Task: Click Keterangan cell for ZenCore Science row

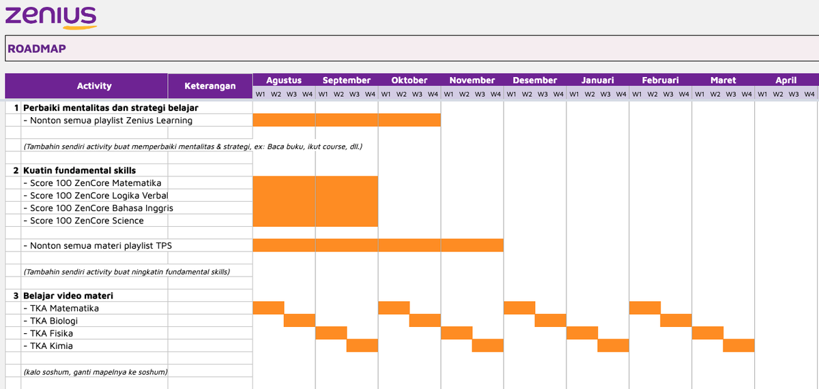Action: pos(210,221)
